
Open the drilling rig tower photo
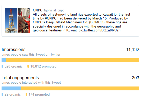11,21
